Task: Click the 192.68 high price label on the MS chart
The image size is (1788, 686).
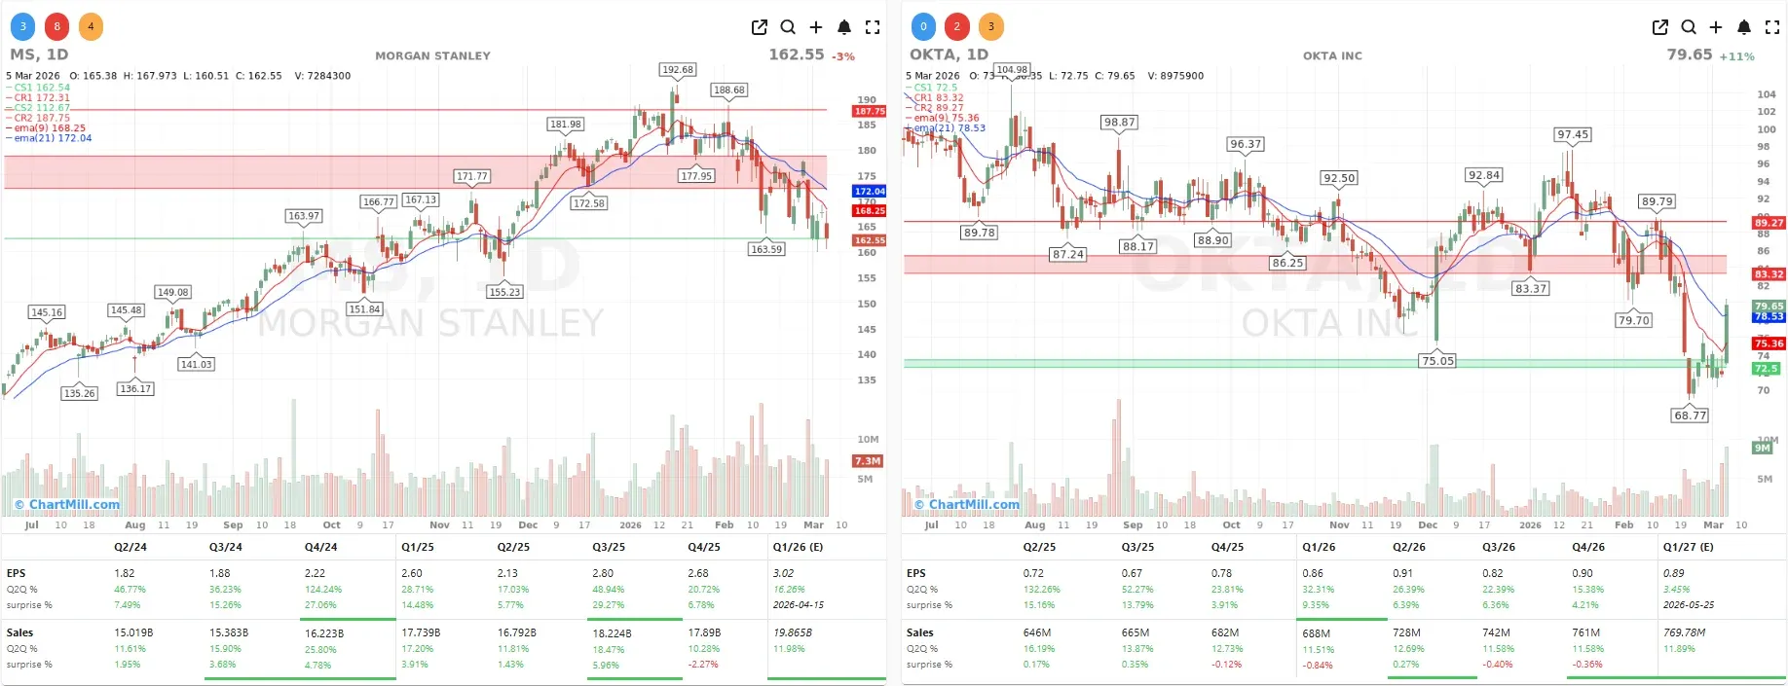Action: coord(678,69)
